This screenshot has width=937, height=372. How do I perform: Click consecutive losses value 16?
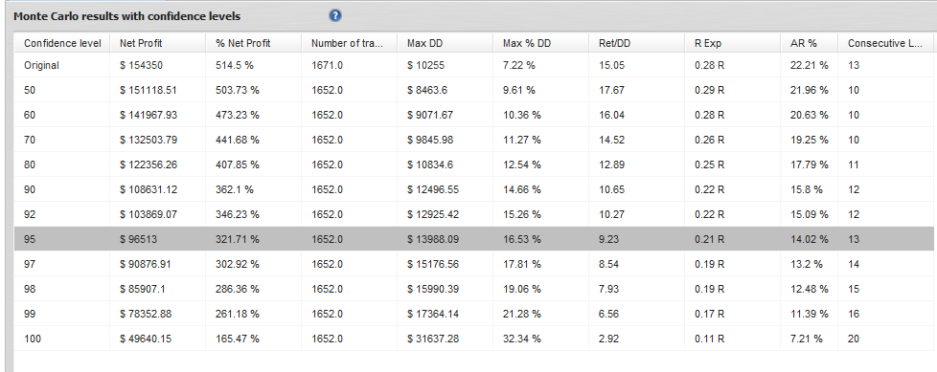coord(854,314)
